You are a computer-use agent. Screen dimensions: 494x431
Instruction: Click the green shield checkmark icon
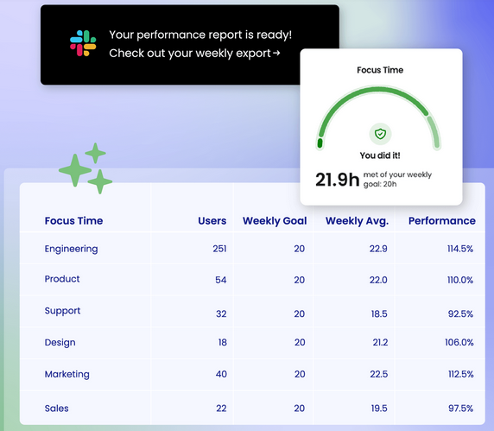tap(380, 134)
